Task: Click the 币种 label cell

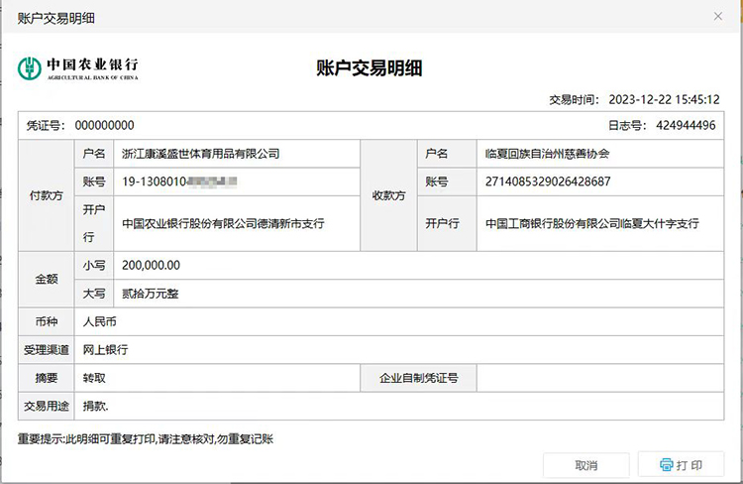Action: (x=46, y=321)
